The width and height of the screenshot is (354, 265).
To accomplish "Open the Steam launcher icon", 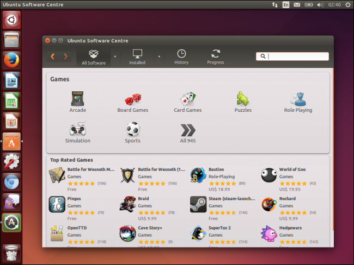I will (x=198, y=204).
